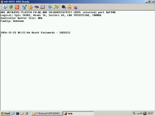Click the black ROM chip icon

tap(36, 7)
